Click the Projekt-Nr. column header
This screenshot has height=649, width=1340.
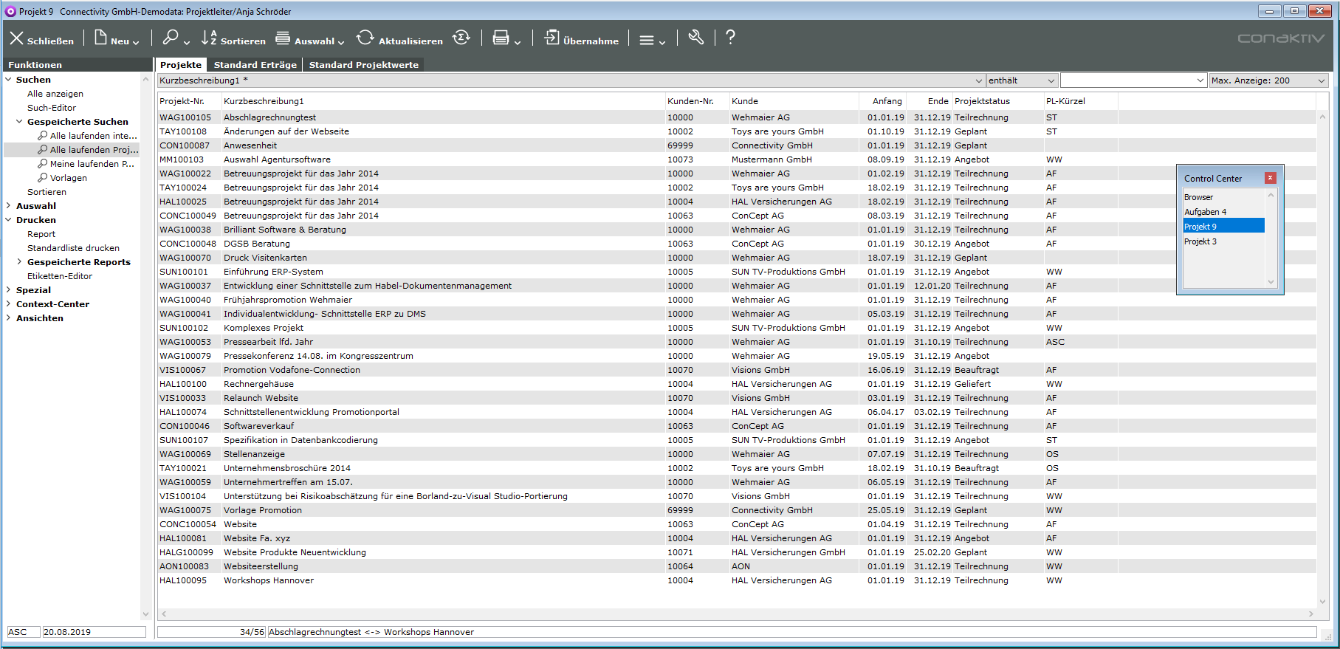189,101
